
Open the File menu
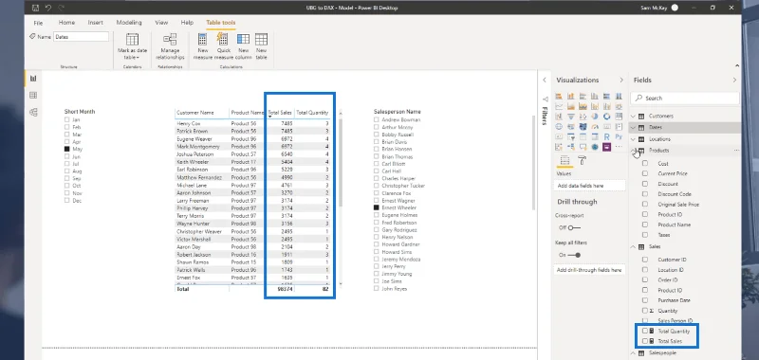tap(38, 23)
